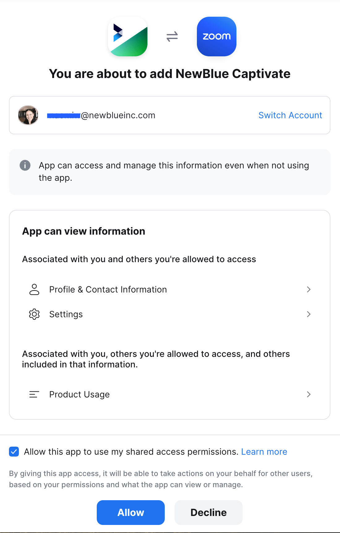Viewport: 340px width, 533px height.
Task: Click the Settings gear icon
Action: [x=34, y=314]
